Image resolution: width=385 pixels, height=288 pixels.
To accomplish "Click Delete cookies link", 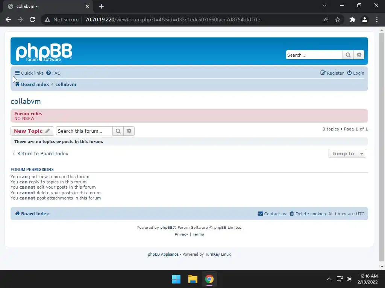I will pyautogui.click(x=308, y=213).
